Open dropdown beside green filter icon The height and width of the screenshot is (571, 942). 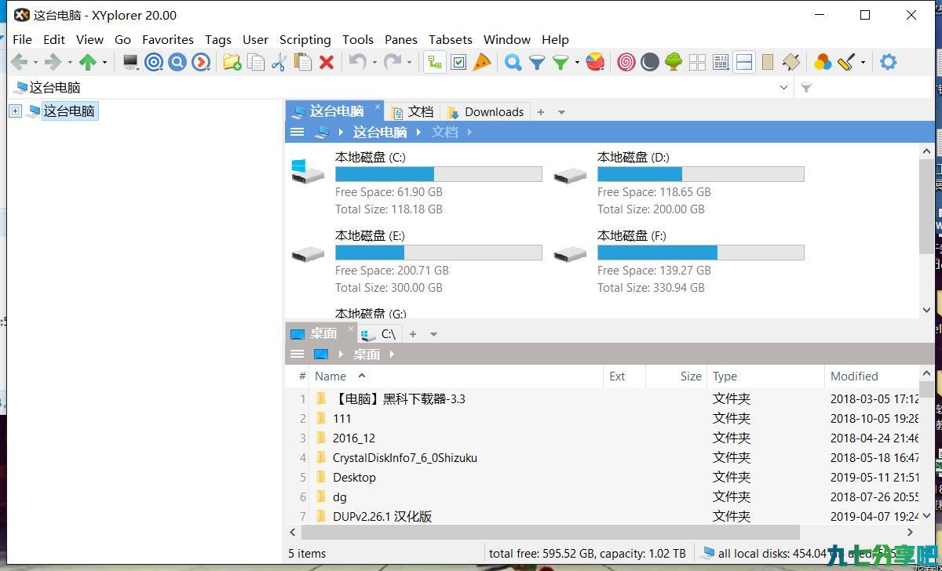577,63
